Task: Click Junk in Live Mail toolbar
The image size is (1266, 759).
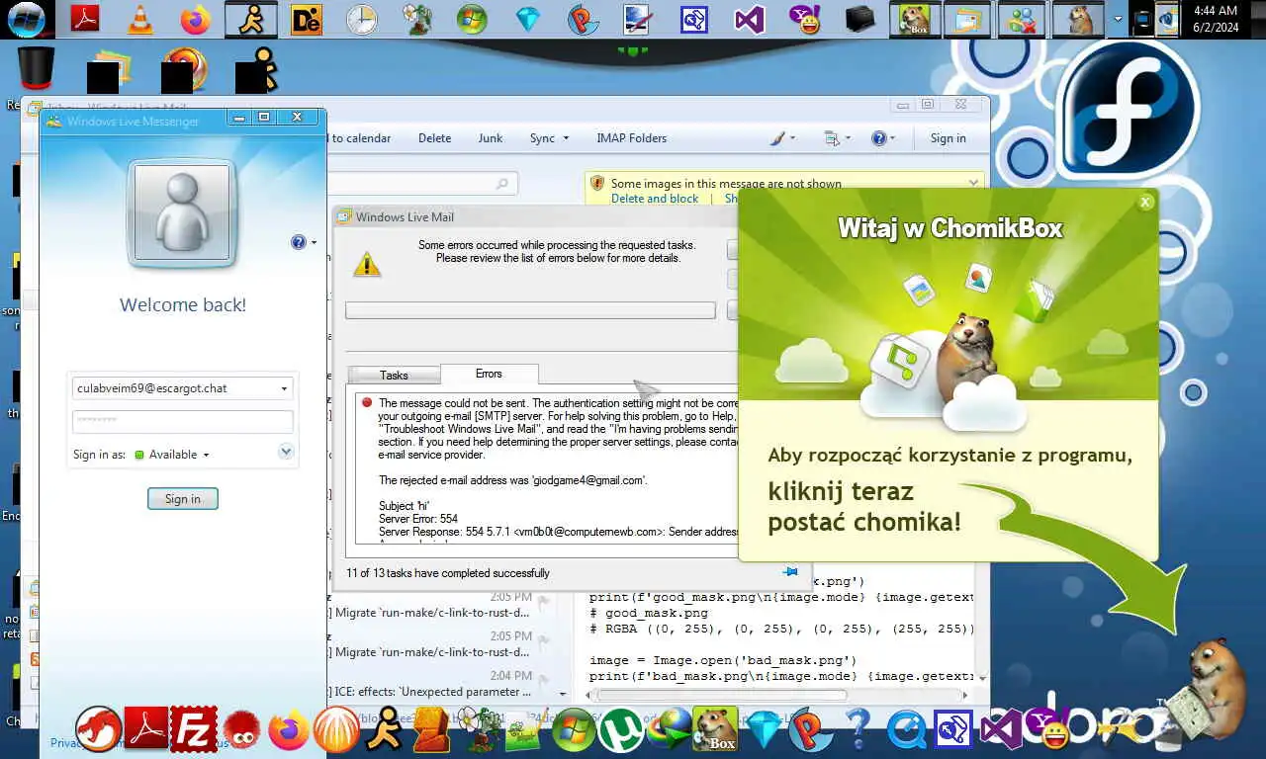Action: tap(491, 138)
